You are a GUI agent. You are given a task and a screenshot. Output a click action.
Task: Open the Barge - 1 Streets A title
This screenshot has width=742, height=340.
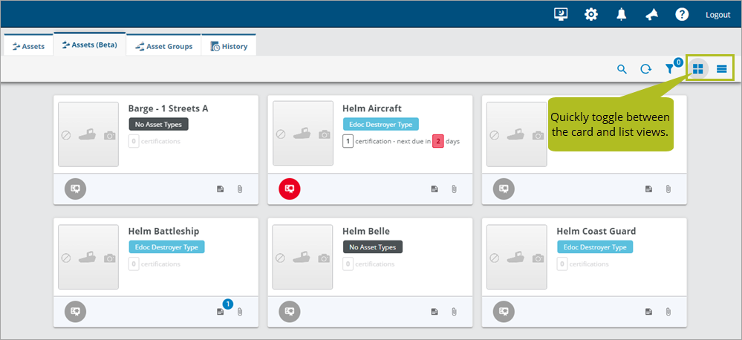(168, 108)
